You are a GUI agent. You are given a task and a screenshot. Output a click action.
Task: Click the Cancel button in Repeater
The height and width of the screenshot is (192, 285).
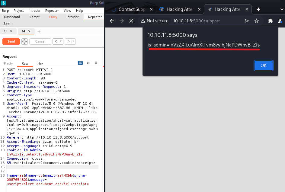[x=40, y=41]
